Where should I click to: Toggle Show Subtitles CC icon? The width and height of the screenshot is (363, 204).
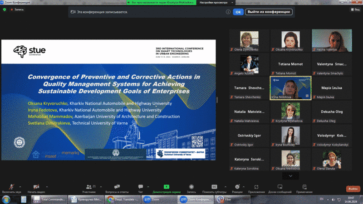(214, 187)
